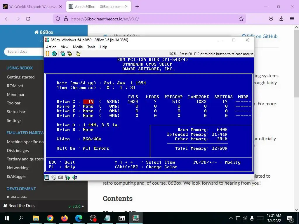The width and height of the screenshot is (299, 224).
Task: Open Disk images docs link
Action: click(x=18, y=150)
